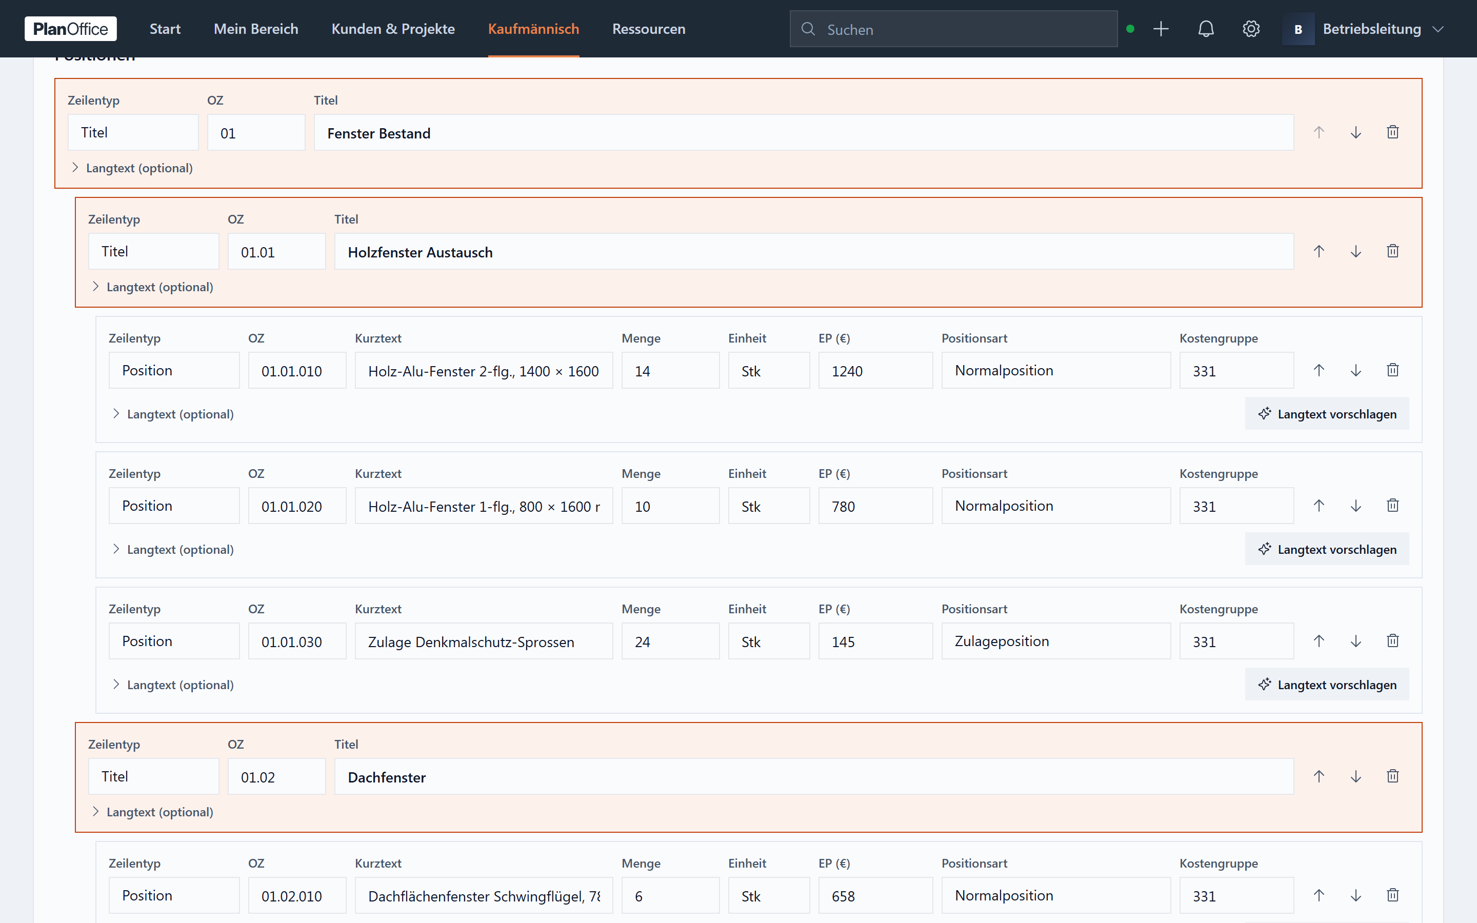Image resolution: width=1477 pixels, height=923 pixels.
Task: Move position 01.01.030 down
Action: click(x=1355, y=641)
